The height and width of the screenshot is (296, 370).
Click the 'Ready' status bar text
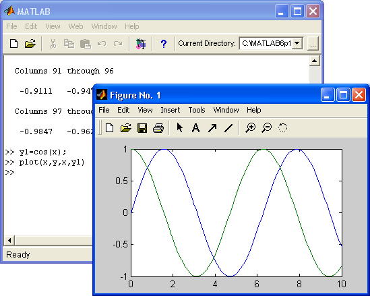point(18,254)
